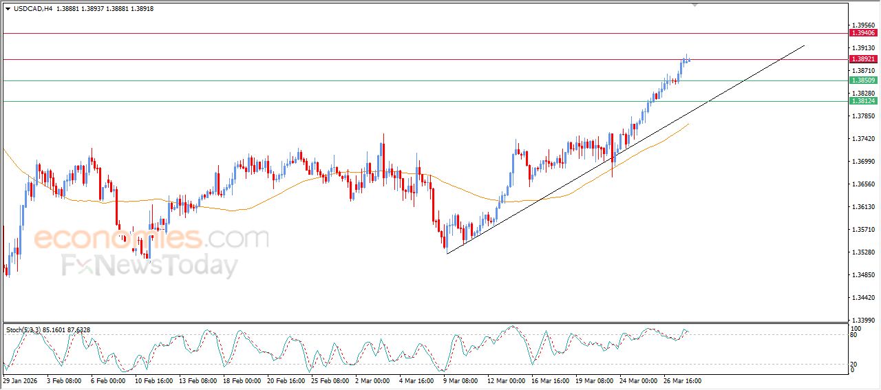Click the 9 Mar 08:00 date label
The image size is (881, 390).
(x=459, y=380)
